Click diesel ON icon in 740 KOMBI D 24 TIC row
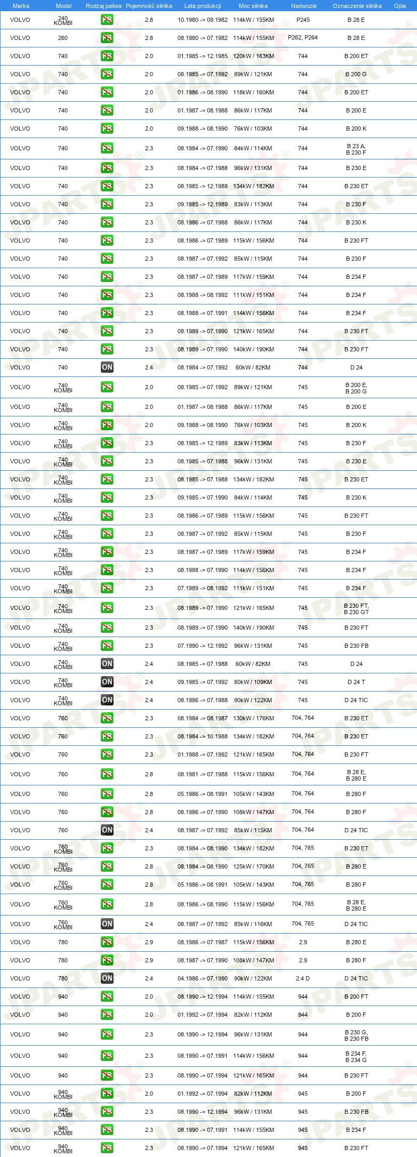 click(107, 700)
